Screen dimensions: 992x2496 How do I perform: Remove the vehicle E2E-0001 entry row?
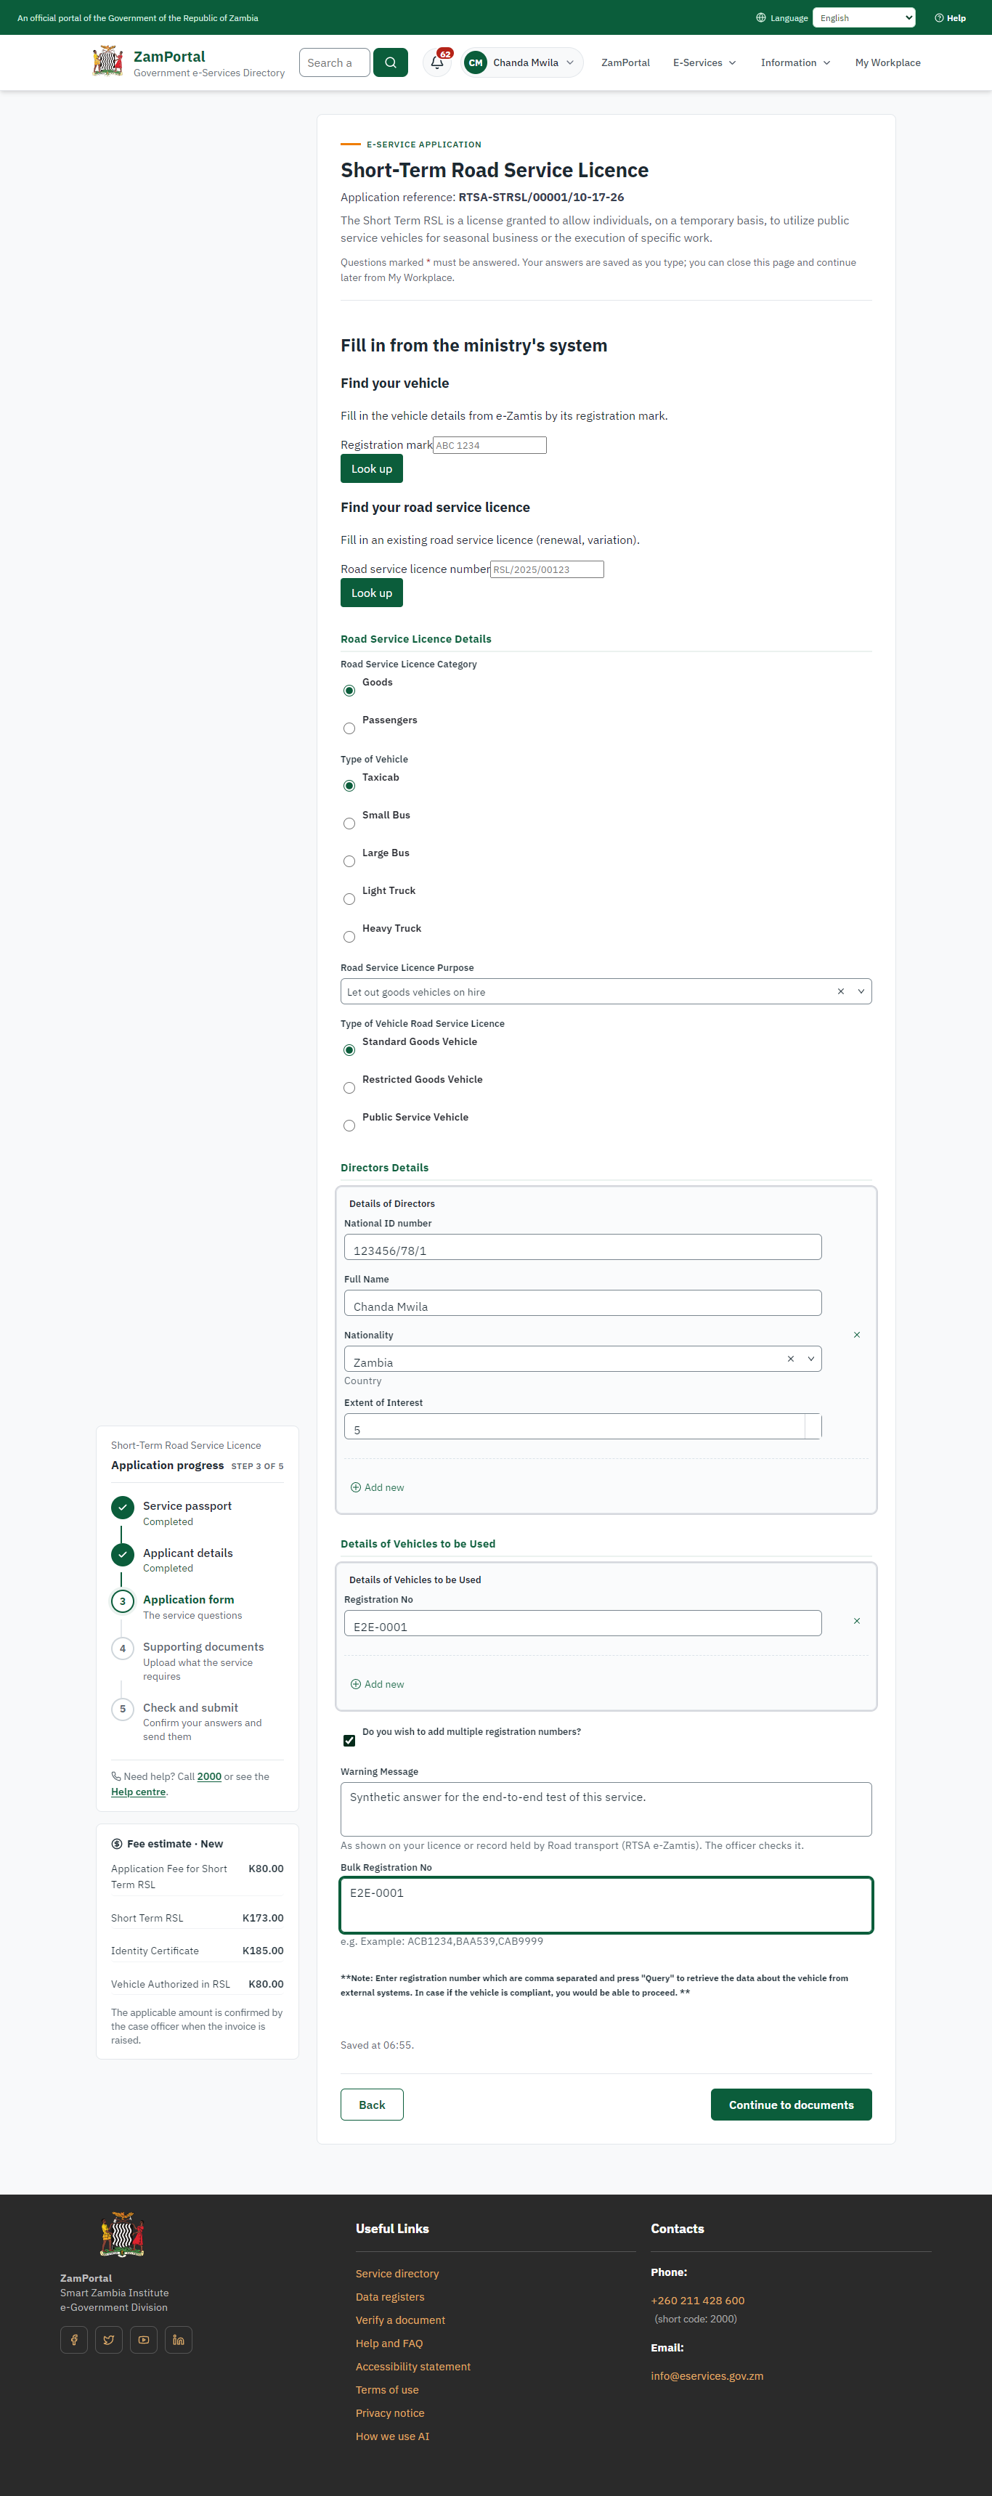point(856,1621)
